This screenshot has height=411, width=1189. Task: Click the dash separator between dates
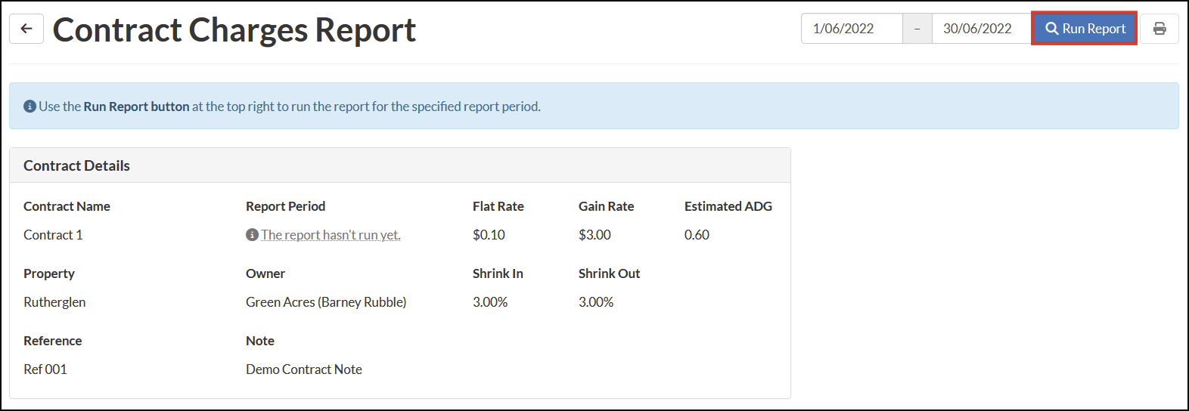click(917, 29)
